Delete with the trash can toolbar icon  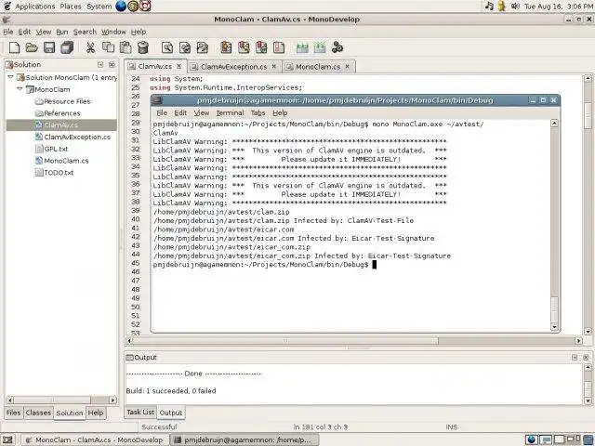(143, 47)
